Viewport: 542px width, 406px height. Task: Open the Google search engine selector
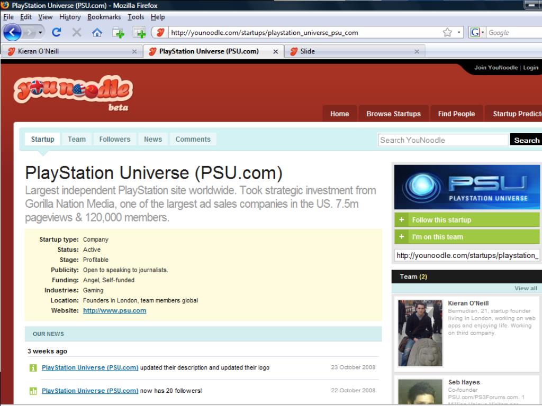click(x=477, y=32)
